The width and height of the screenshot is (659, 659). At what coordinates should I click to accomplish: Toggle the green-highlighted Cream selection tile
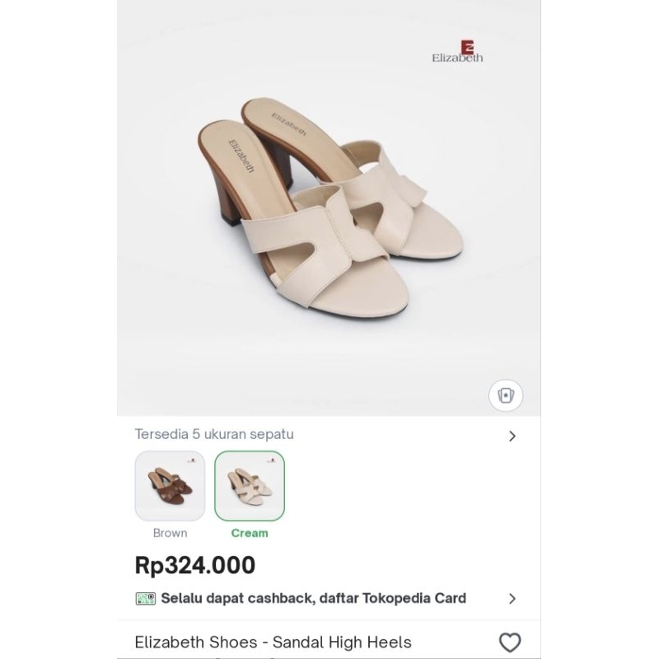pyautogui.click(x=250, y=486)
